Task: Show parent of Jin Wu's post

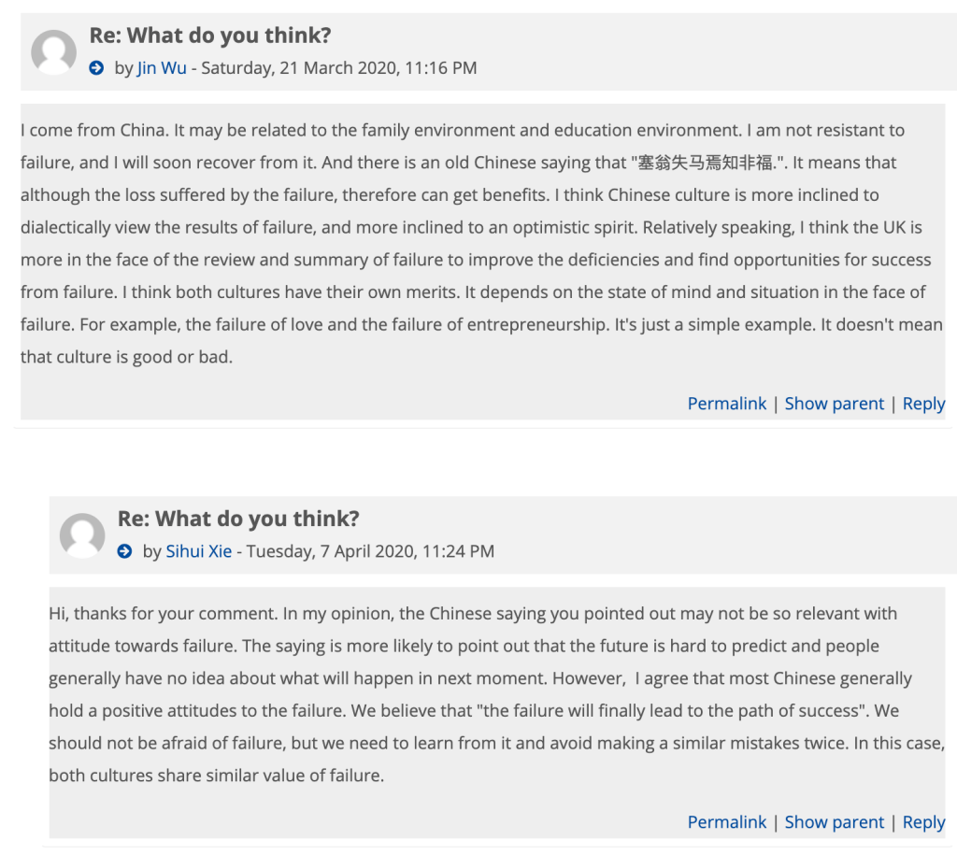Action: point(834,404)
